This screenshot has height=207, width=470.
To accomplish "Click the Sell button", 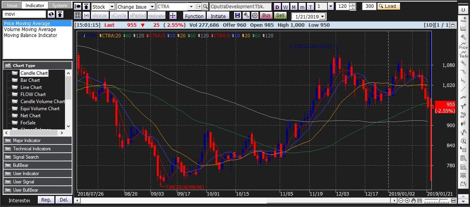I will 280,15.
